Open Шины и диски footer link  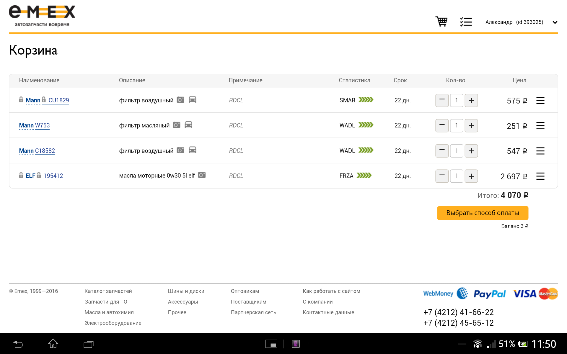click(186, 291)
